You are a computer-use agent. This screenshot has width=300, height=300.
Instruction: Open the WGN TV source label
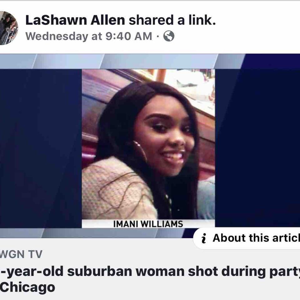click(21, 254)
